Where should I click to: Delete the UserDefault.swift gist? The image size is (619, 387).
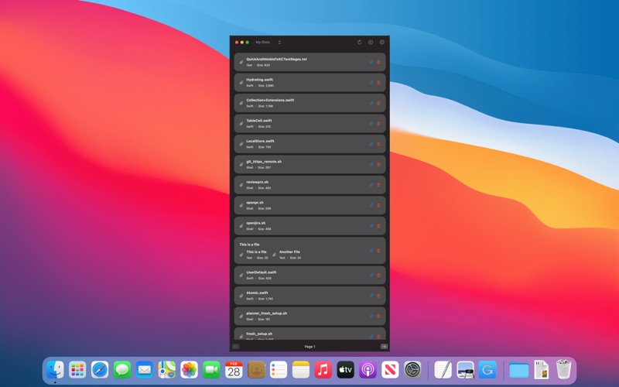click(x=378, y=276)
